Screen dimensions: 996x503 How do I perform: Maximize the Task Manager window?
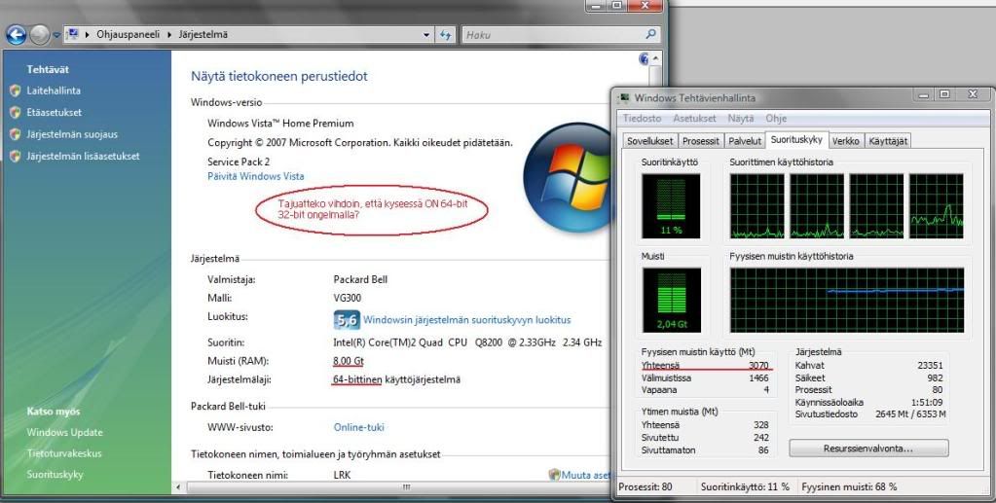coord(944,95)
